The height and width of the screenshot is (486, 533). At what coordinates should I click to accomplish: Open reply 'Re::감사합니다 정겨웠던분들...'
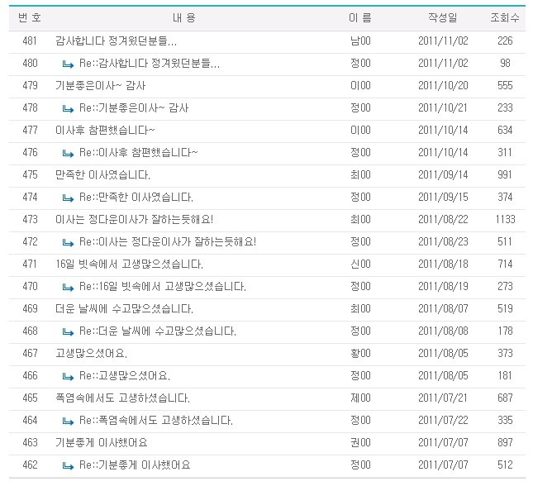(150, 64)
